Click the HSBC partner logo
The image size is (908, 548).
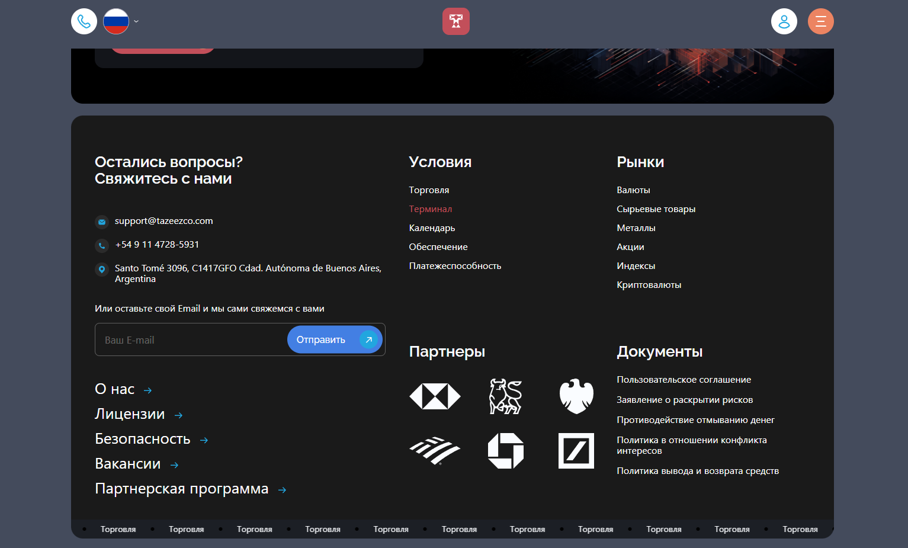(x=435, y=396)
